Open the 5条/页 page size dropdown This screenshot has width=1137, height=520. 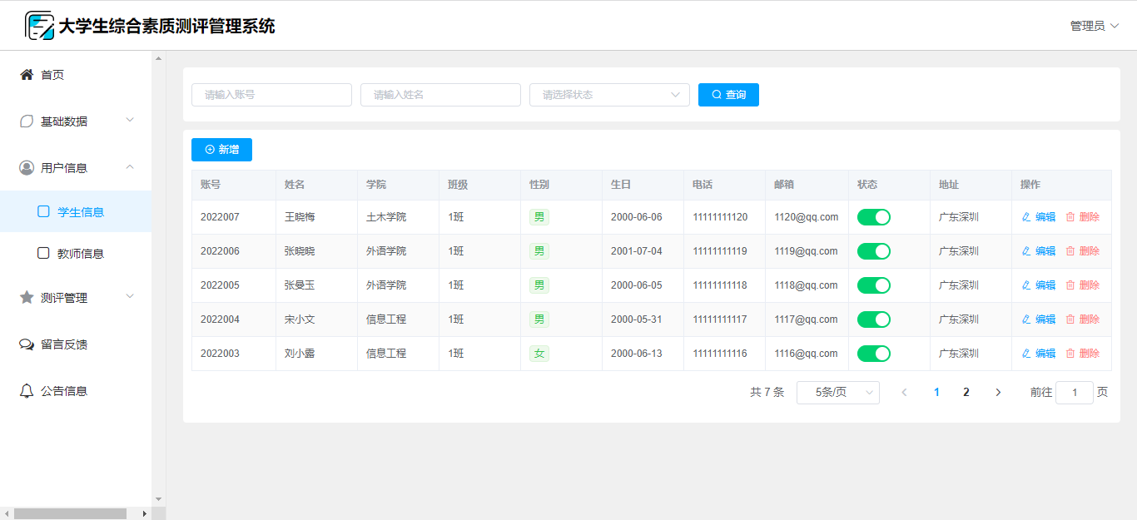click(x=837, y=393)
